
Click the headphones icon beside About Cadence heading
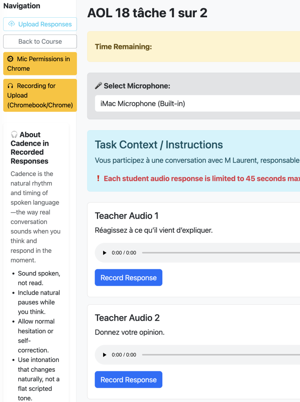point(14,135)
